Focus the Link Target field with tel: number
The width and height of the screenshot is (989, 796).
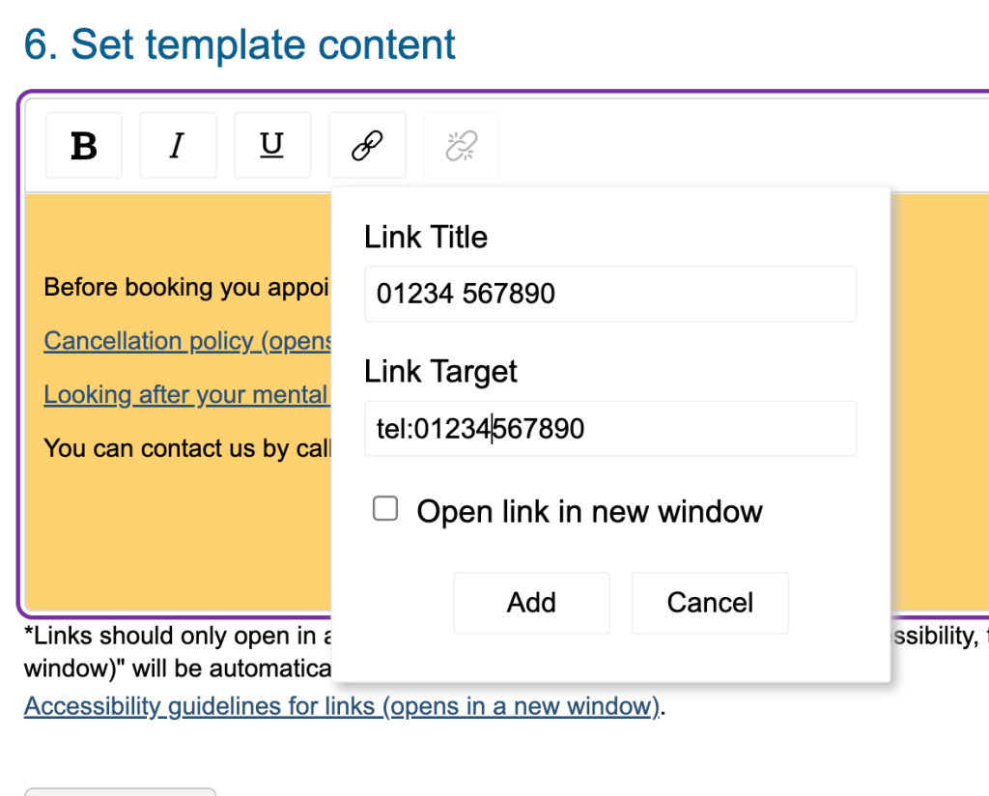pyautogui.click(x=609, y=429)
